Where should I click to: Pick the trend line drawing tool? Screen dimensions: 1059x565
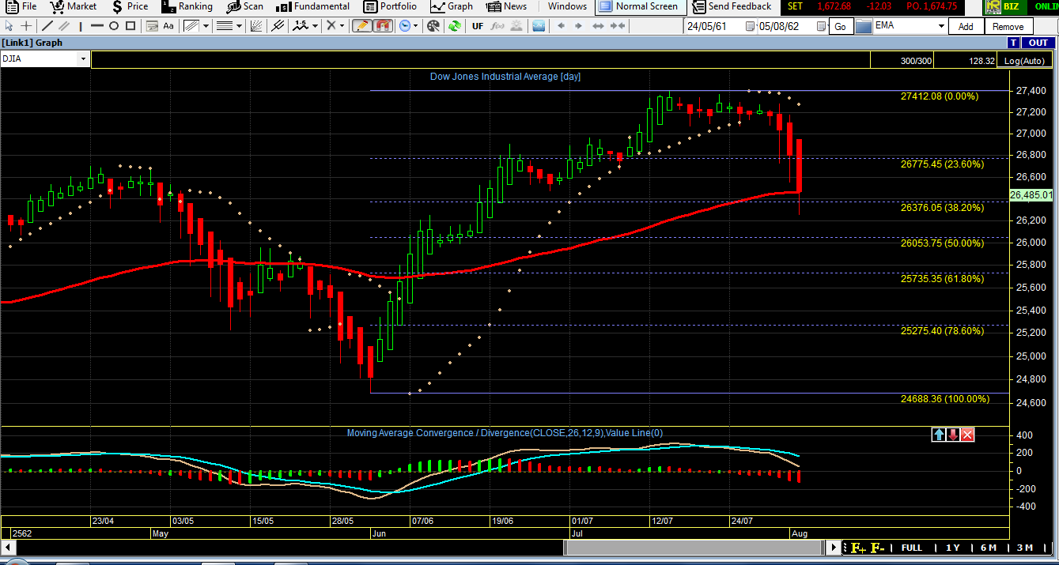(x=47, y=26)
